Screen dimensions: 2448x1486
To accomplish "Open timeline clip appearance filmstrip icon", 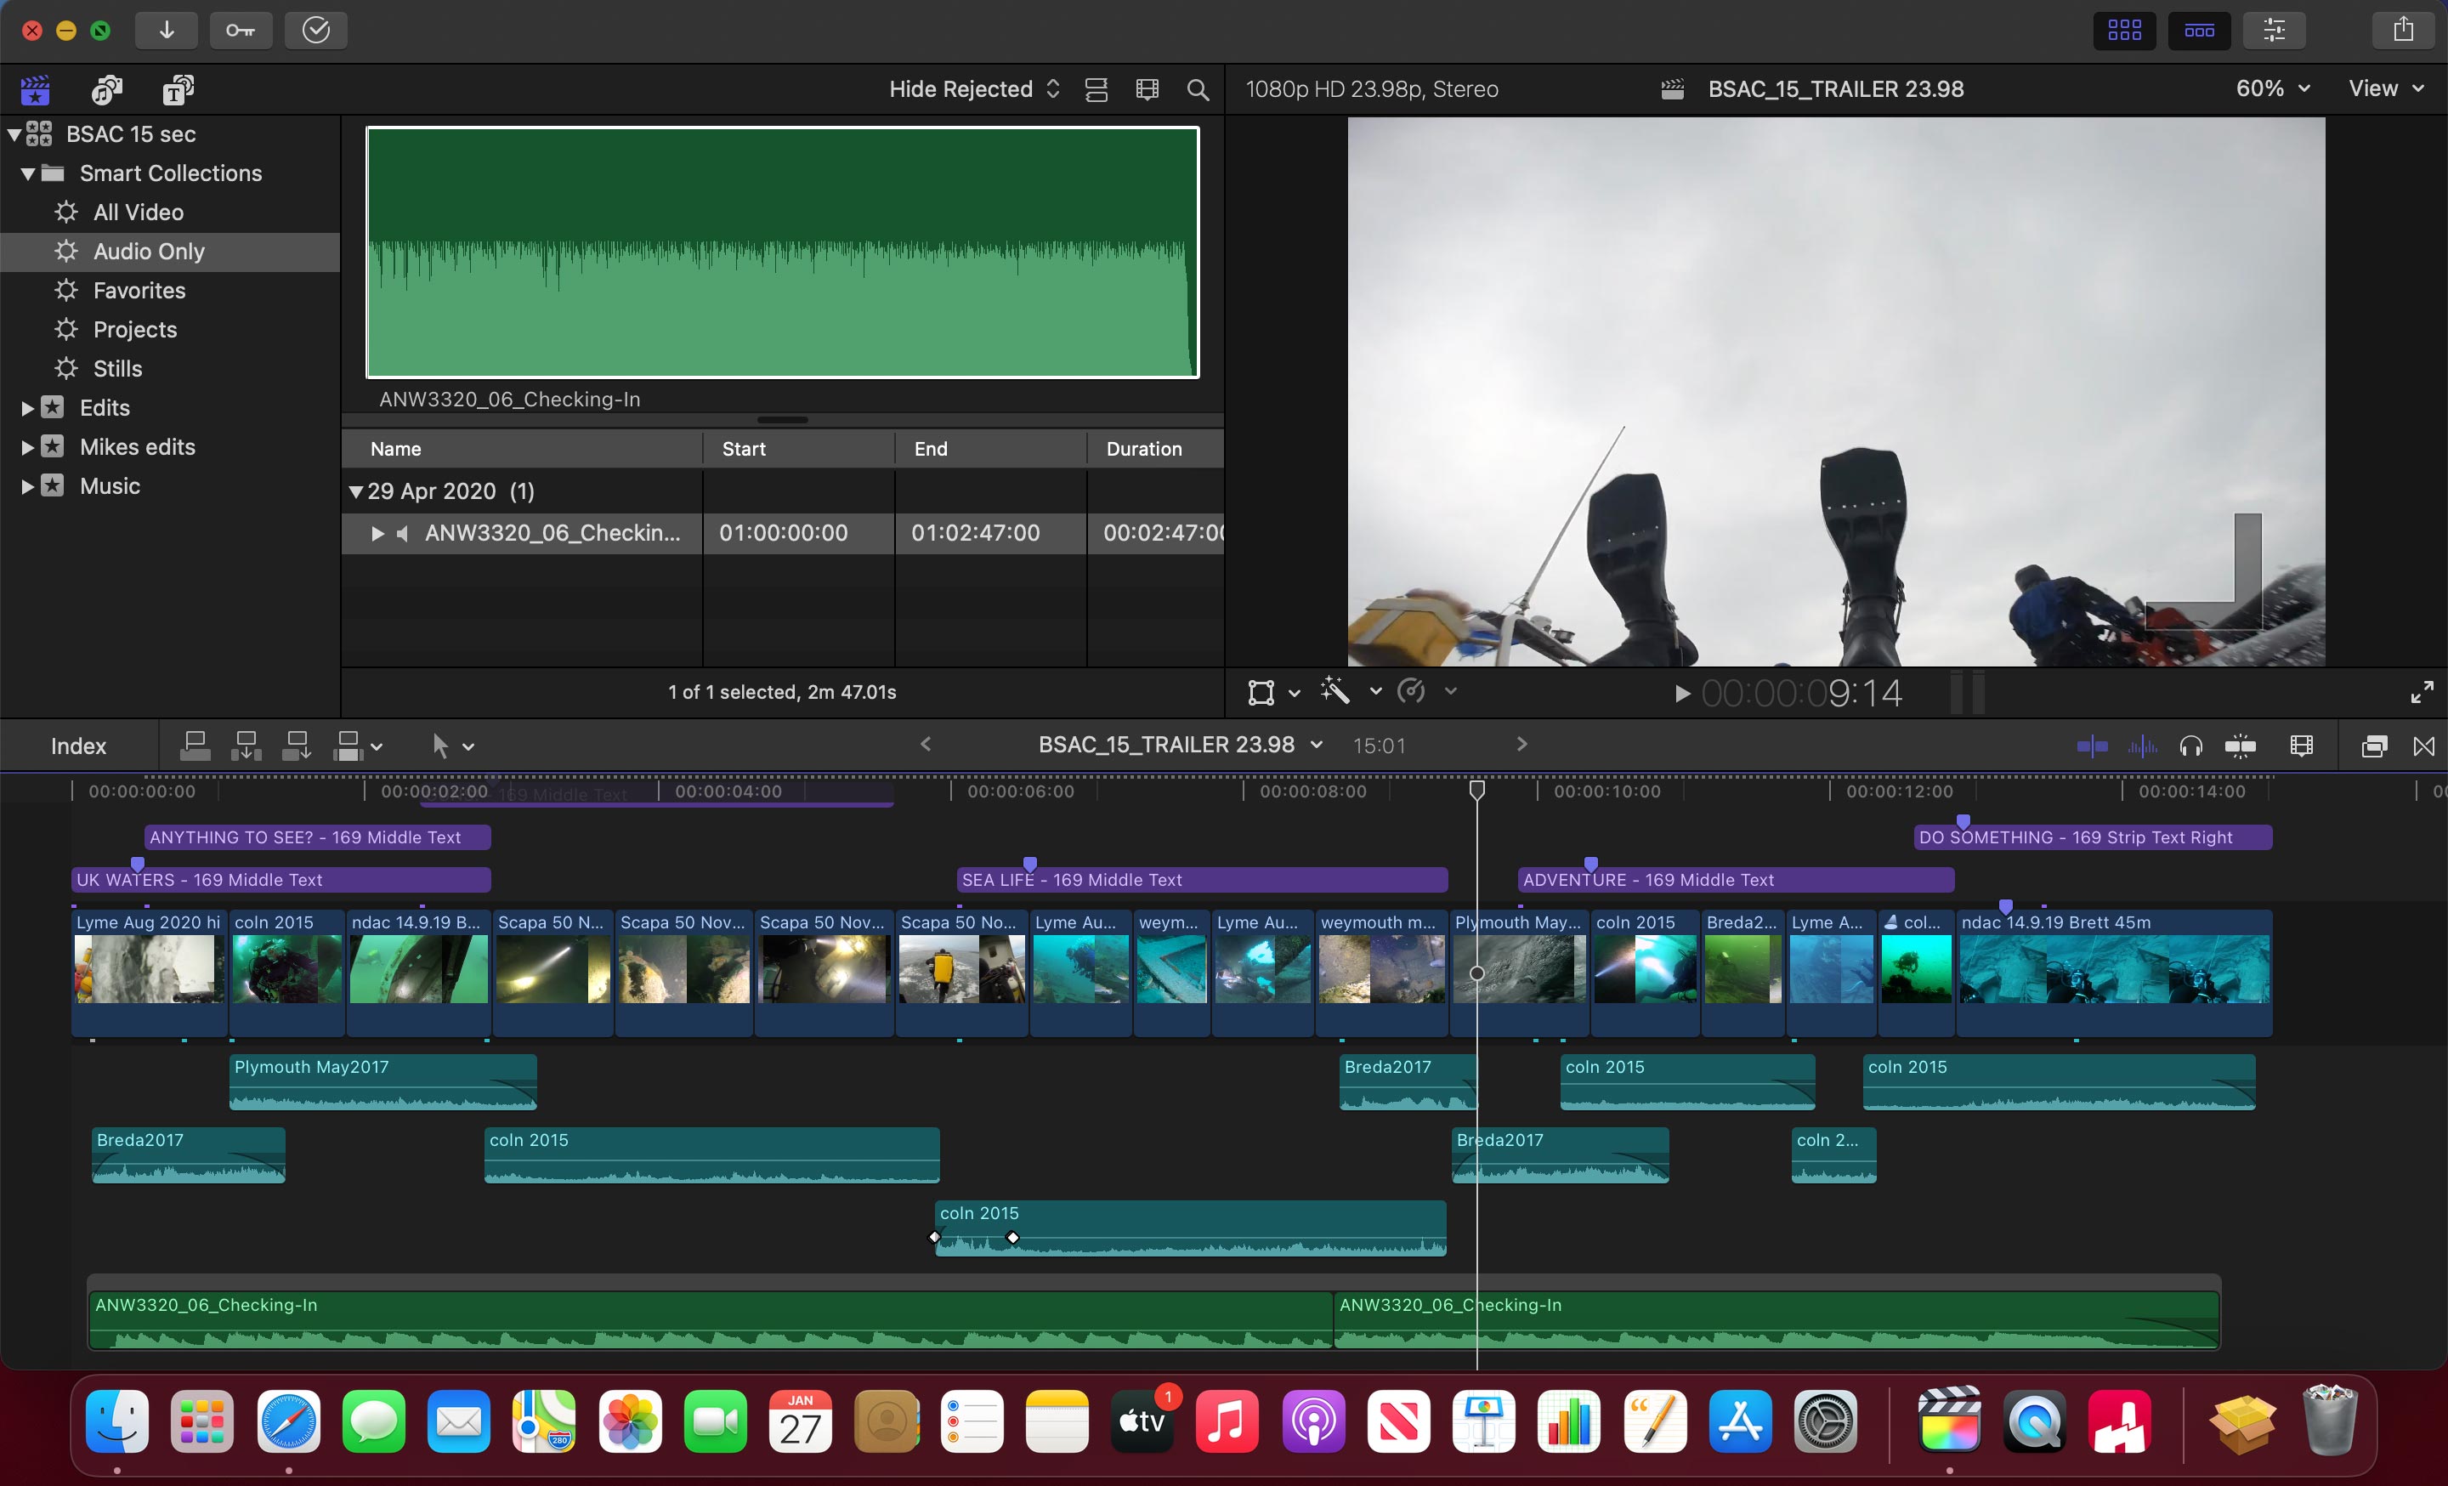I will [2301, 746].
